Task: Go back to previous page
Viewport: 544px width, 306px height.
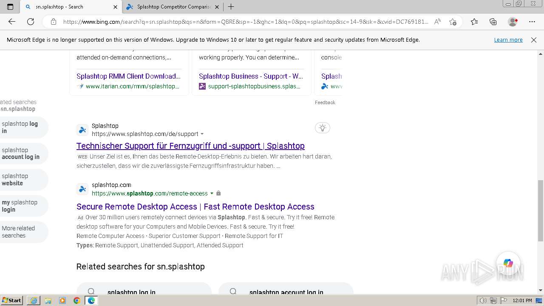Action: click(12, 22)
